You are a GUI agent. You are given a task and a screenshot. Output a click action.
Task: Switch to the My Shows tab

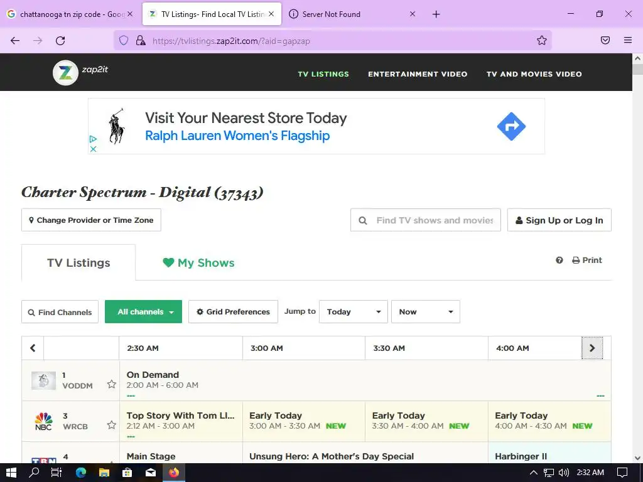coord(198,263)
